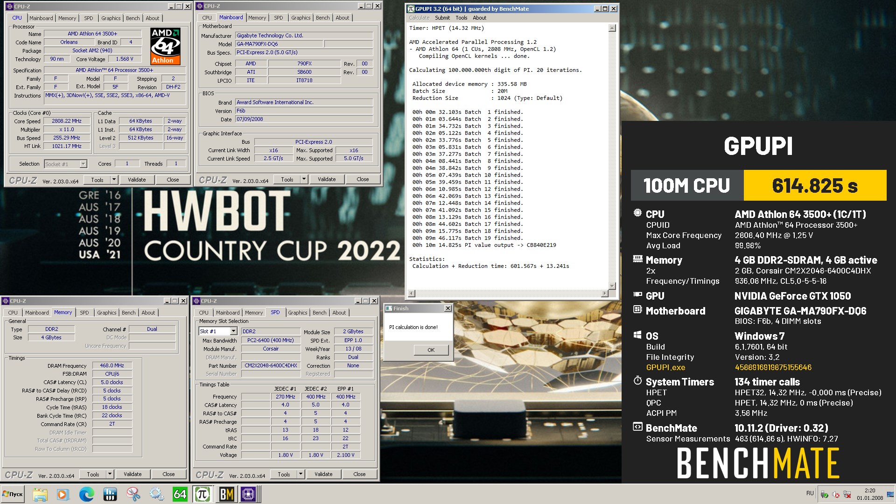Switch to the purple CPU-Z taskbar button
This screenshot has width=896, height=504.
249,494
